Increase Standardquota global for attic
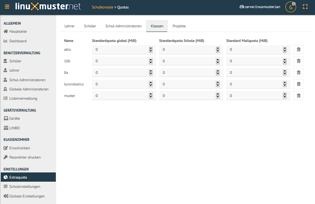The height and width of the screenshot is (204, 315). (x=151, y=48)
